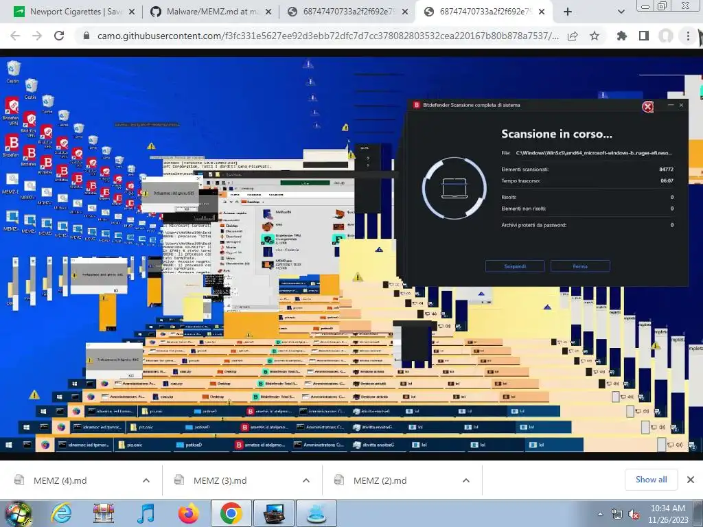Open the Extensions puzzle-piece menu
Screen dimensions: 703x527
(622, 36)
